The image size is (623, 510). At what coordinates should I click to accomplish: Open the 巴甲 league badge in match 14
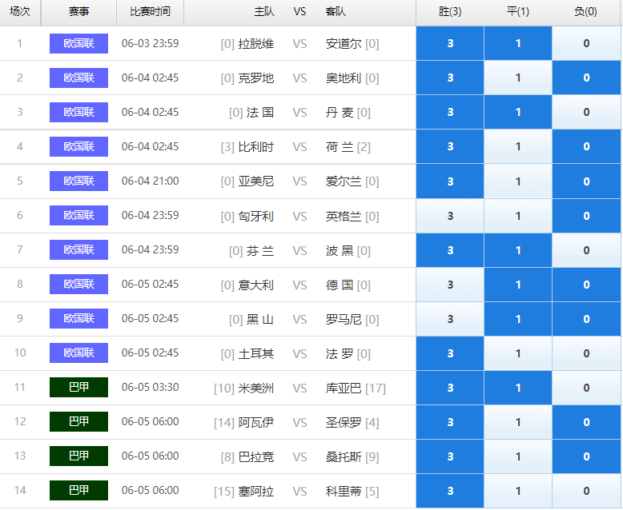[x=78, y=490]
